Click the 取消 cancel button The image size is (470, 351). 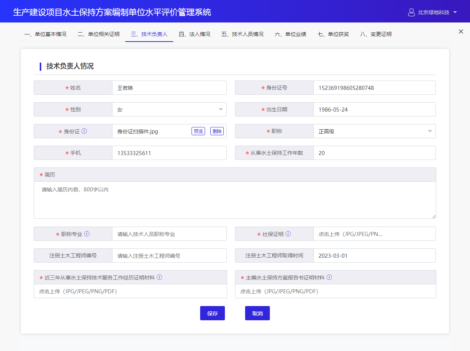[x=257, y=313]
